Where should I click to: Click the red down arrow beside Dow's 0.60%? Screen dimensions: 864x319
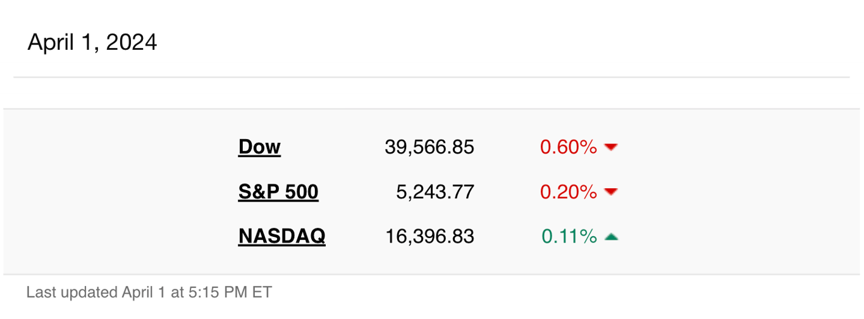(610, 147)
